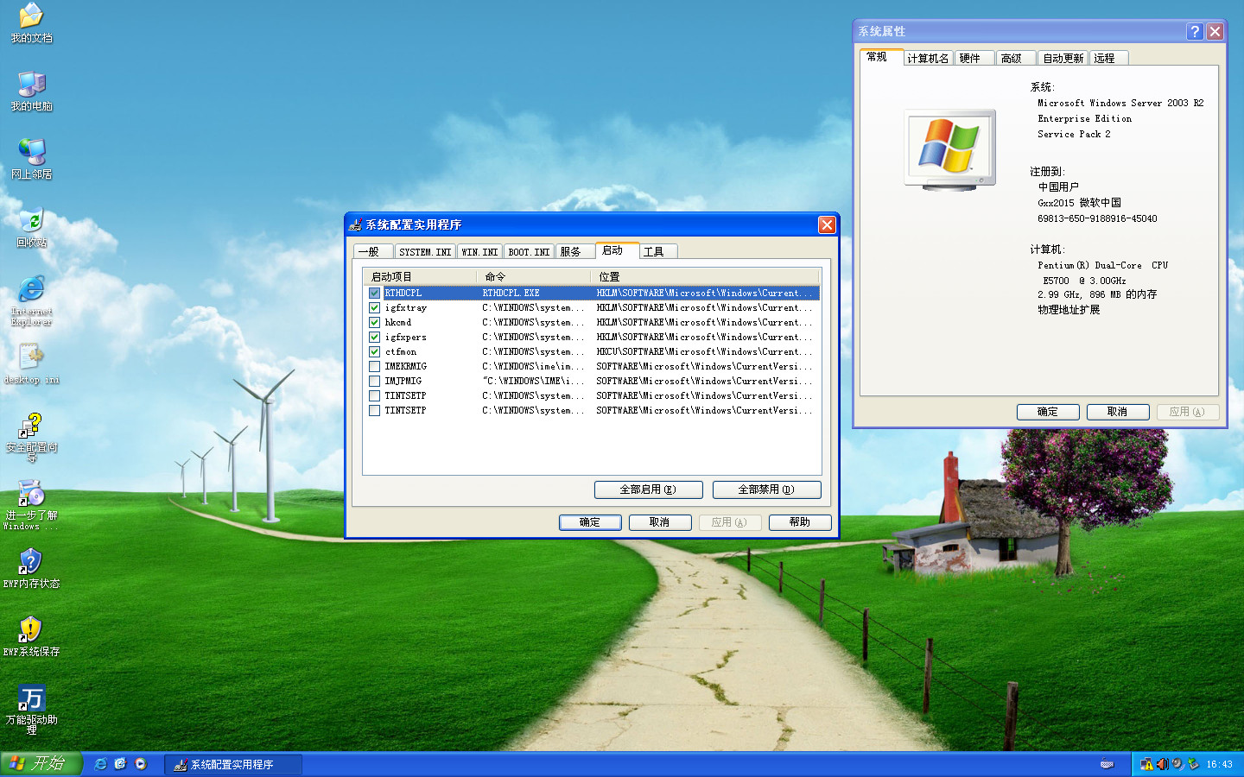Image resolution: width=1244 pixels, height=777 pixels.
Task: Sort by the 启动项目 column header
Action: coord(420,277)
